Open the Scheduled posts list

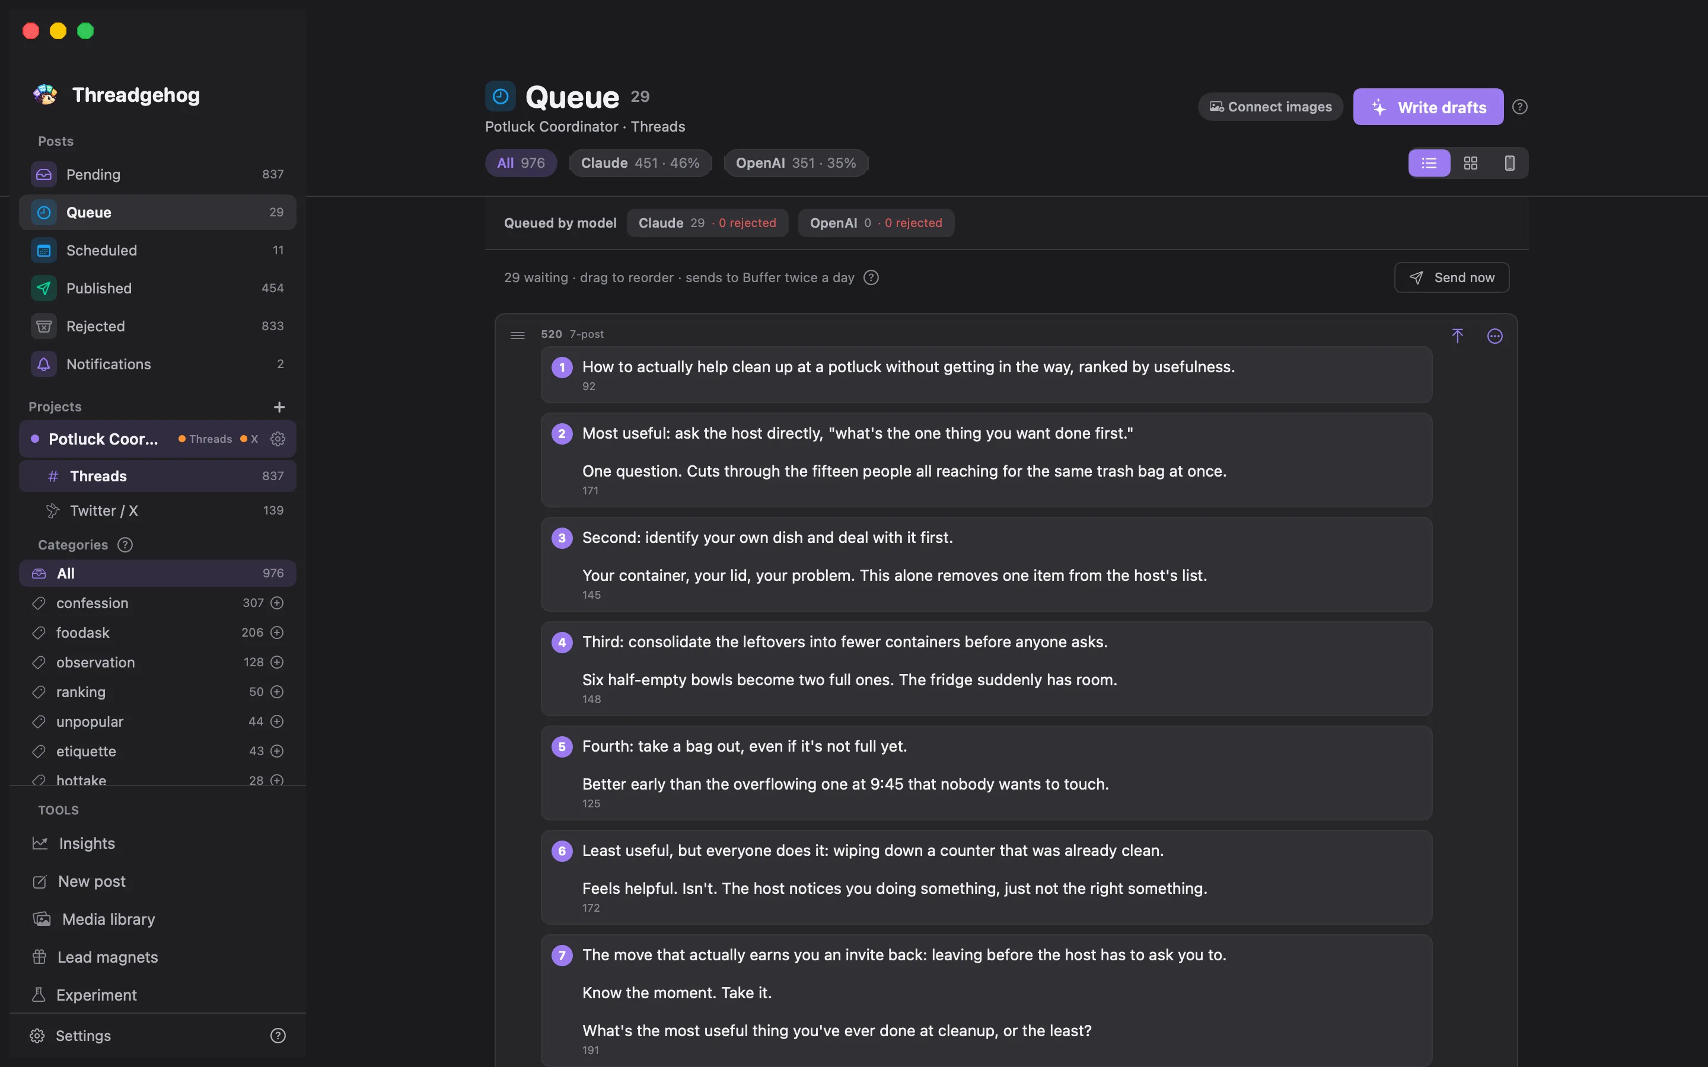[157, 250]
